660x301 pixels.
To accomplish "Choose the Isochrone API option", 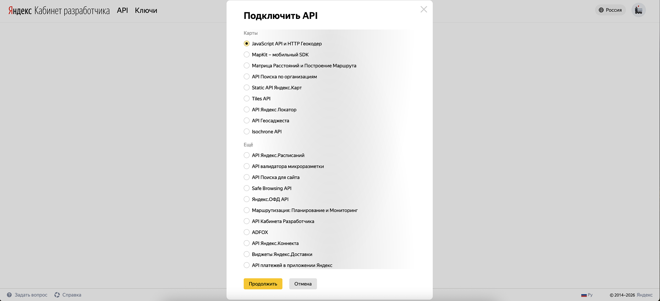I will (246, 132).
